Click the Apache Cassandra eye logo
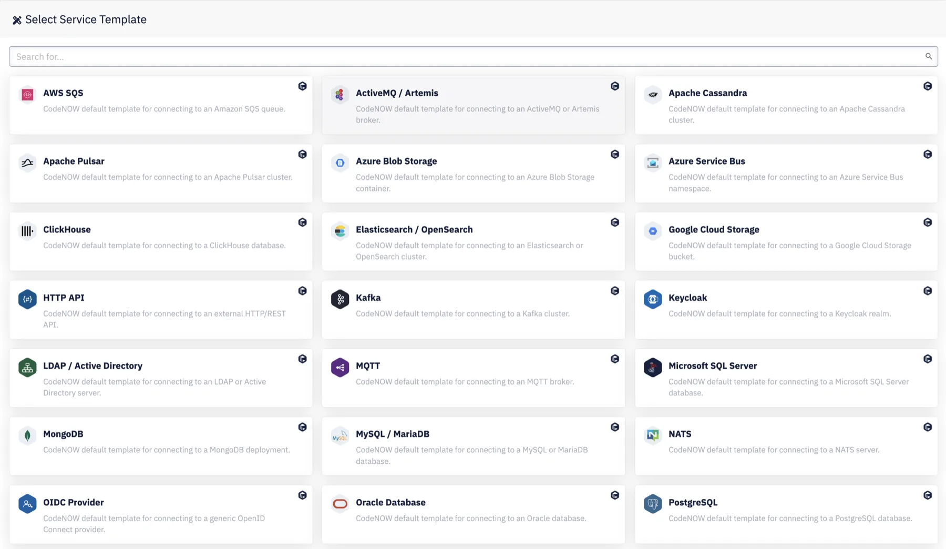 [653, 94]
